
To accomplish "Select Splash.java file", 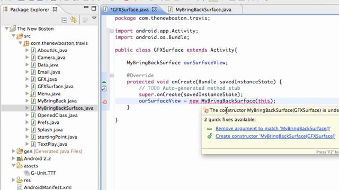I will 50,130.
